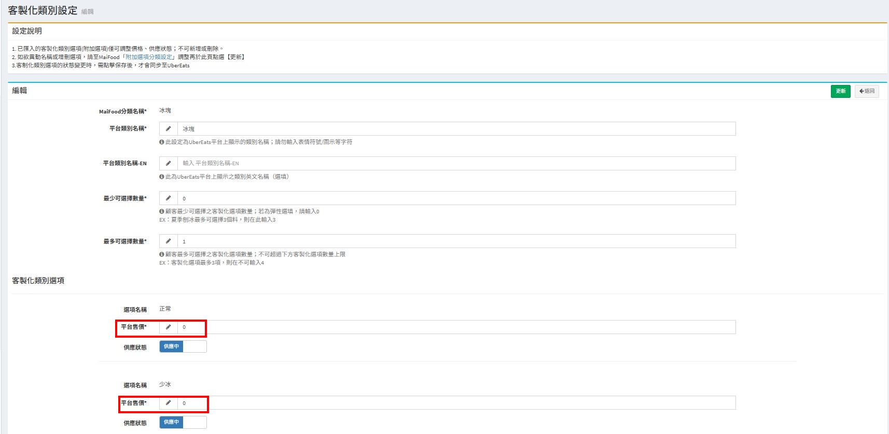Click the 返回 button to go back

(x=867, y=91)
